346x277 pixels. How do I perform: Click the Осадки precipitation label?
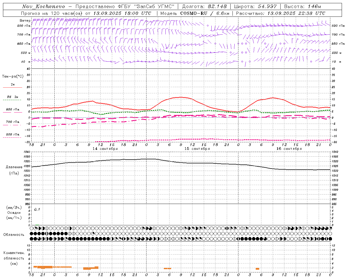(x=14, y=213)
